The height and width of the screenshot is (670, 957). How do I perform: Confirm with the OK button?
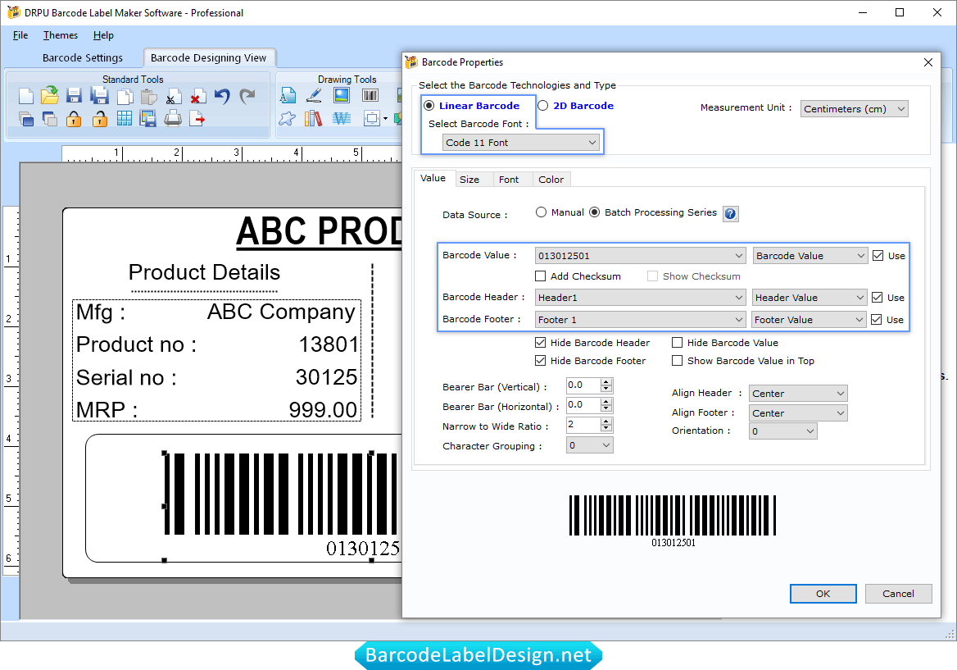click(x=823, y=594)
